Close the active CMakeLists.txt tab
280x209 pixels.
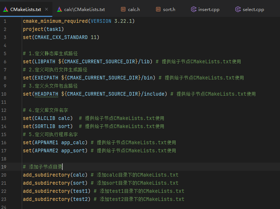click(46, 10)
